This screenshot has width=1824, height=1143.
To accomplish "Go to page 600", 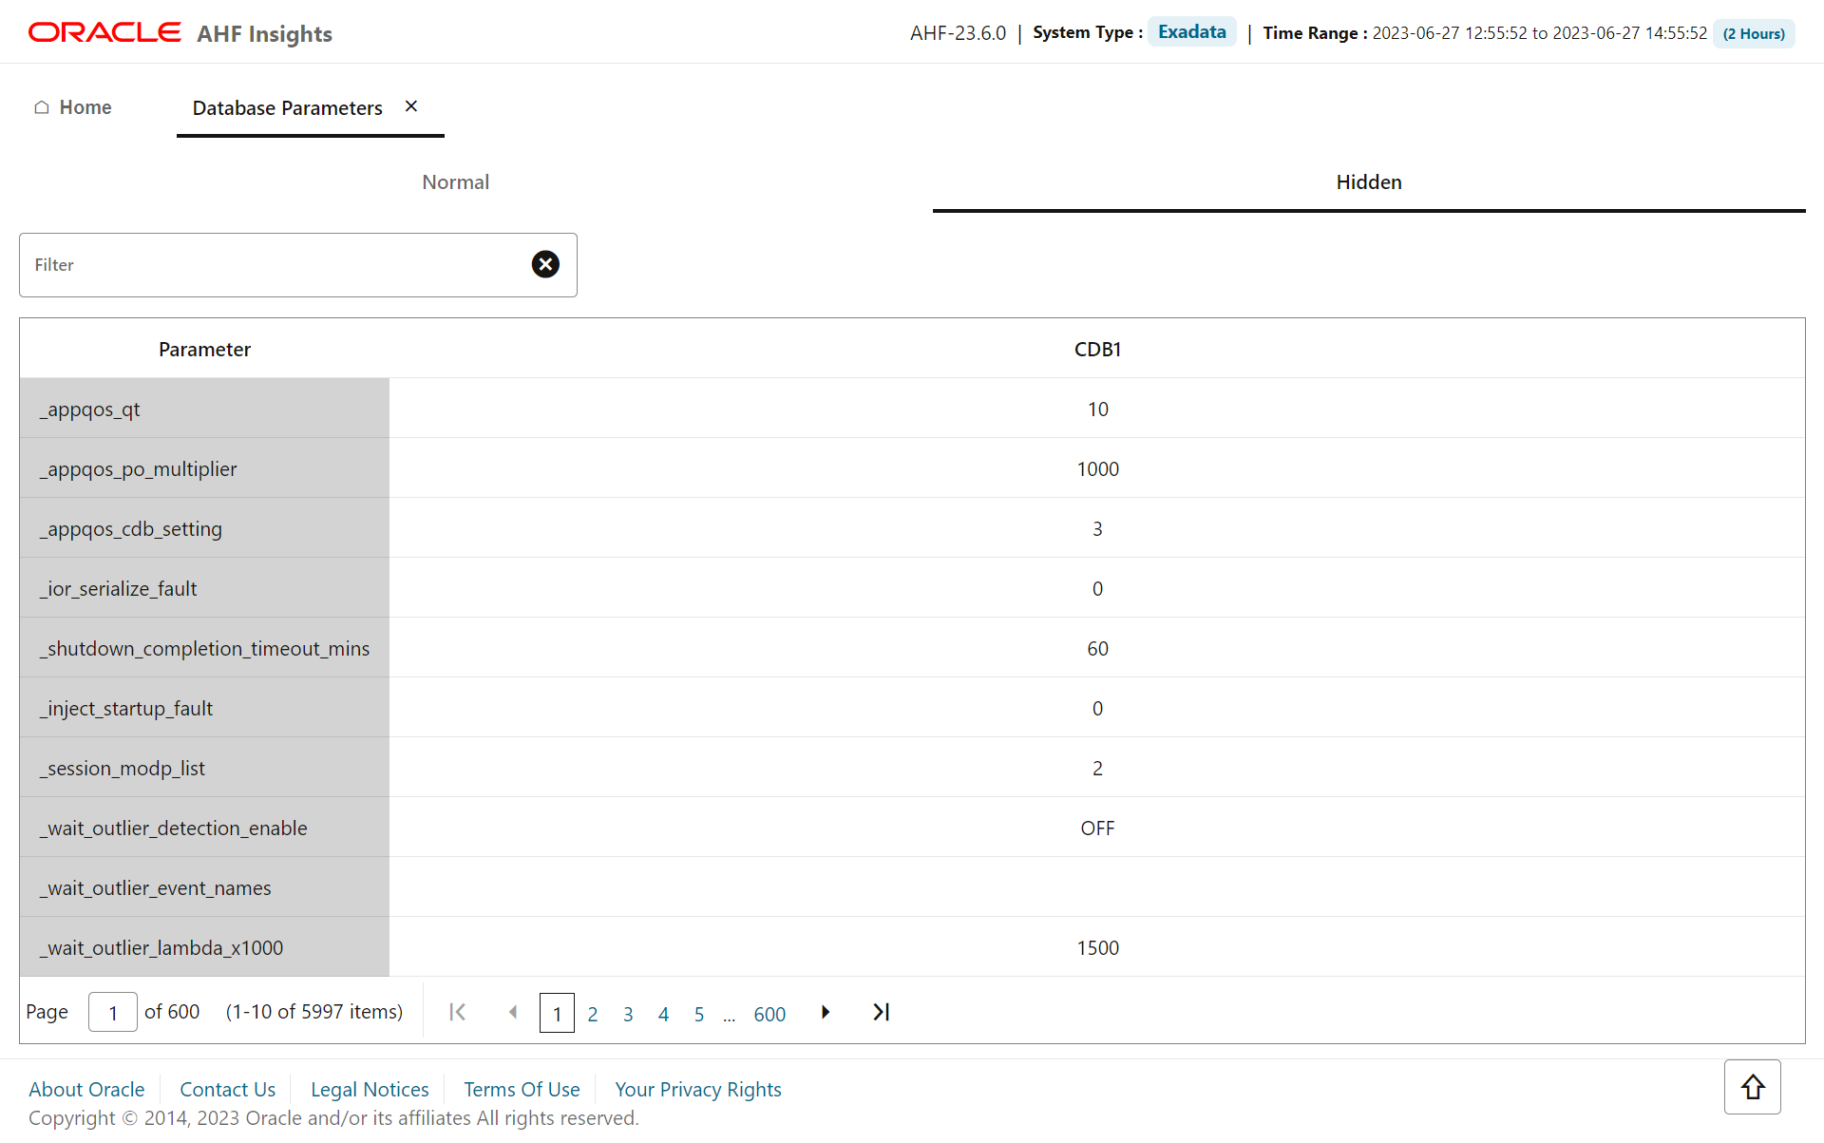I will pyautogui.click(x=769, y=1014).
